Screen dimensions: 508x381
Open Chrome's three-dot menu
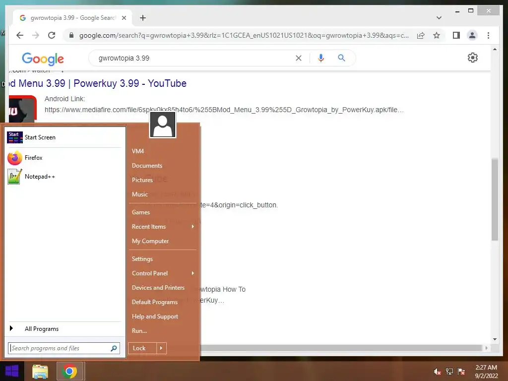coord(488,35)
